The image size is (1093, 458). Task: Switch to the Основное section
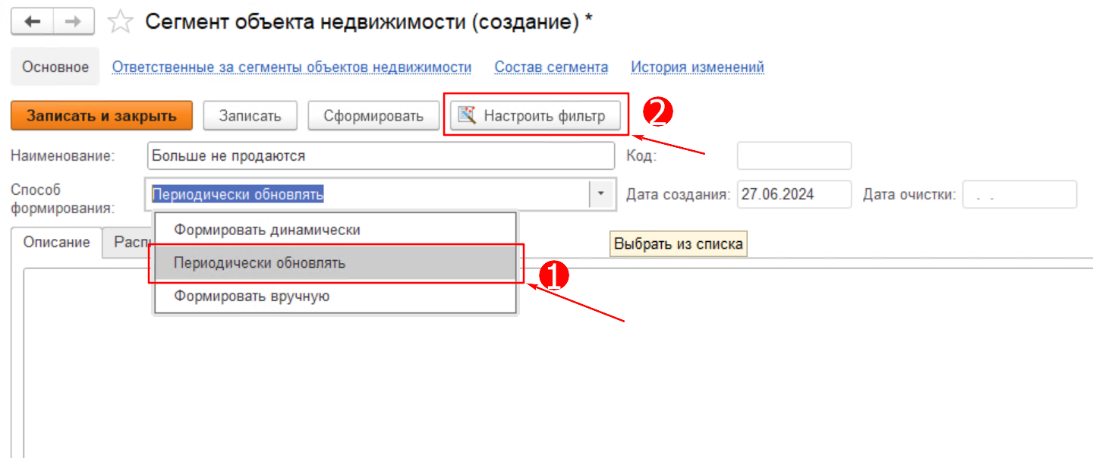pyautogui.click(x=55, y=67)
